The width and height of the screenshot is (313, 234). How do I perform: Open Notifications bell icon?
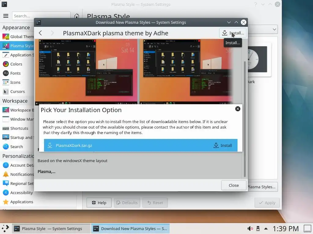[6, 174]
